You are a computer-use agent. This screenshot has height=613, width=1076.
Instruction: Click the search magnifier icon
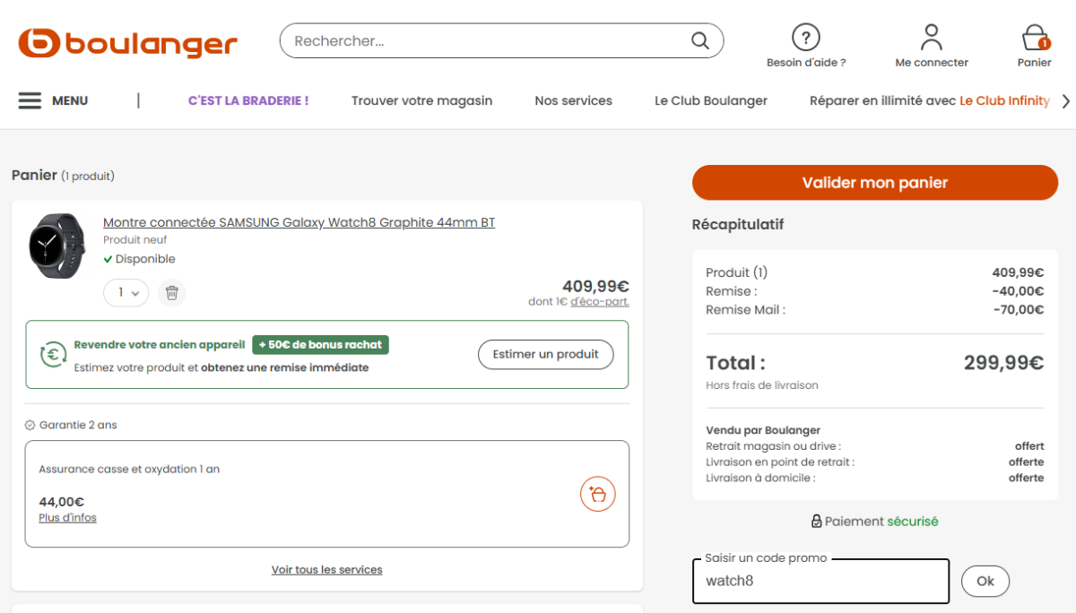pos(700,40)
